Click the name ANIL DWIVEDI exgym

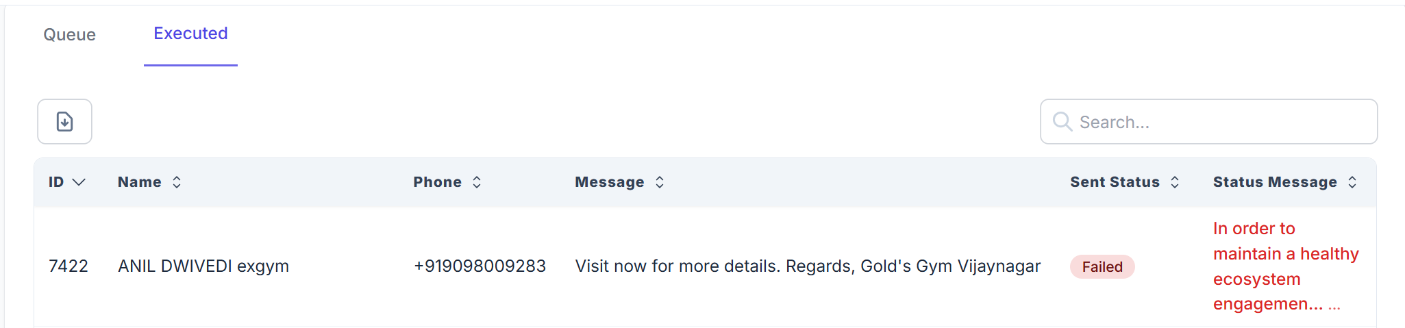point(203,266)
